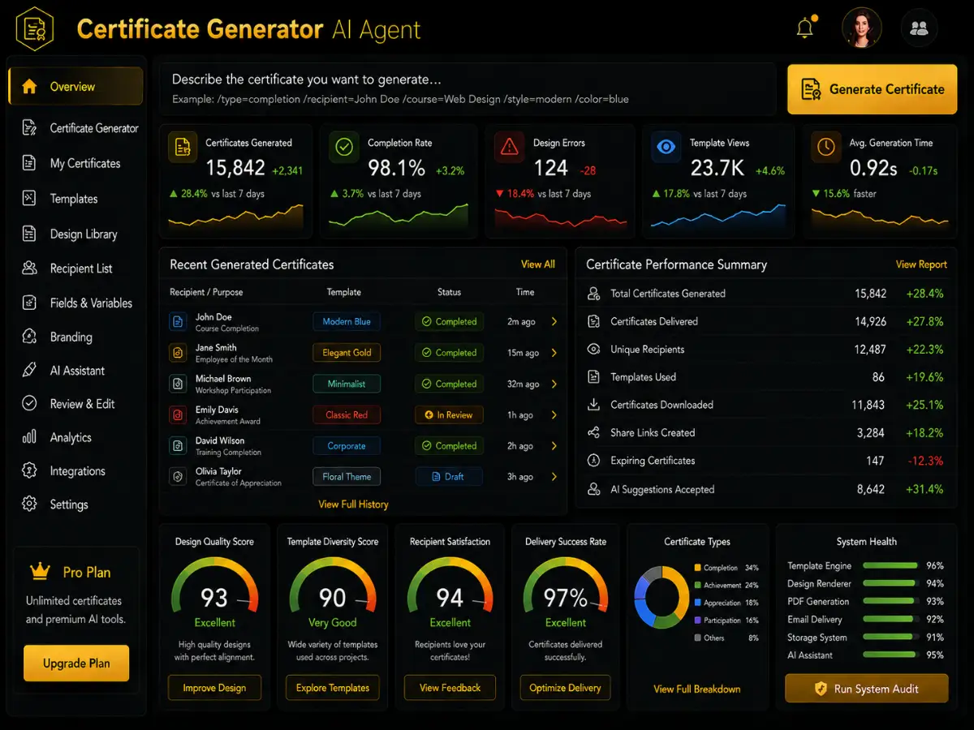Click the Unique Recipients row icon
The height and width of the screenshot is (730, 974).
tap(594, 350)
